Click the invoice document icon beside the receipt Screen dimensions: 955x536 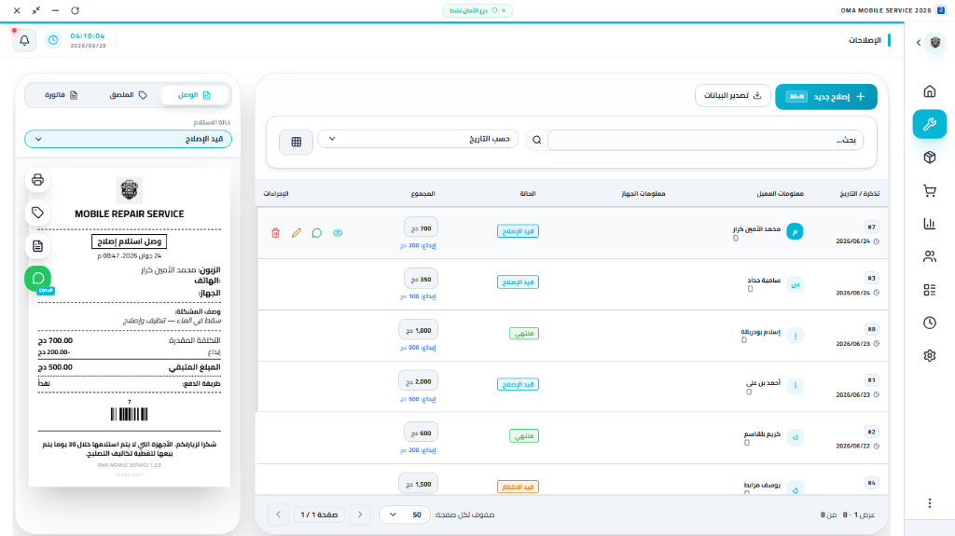pyautogui.click(x=37, y=246)
